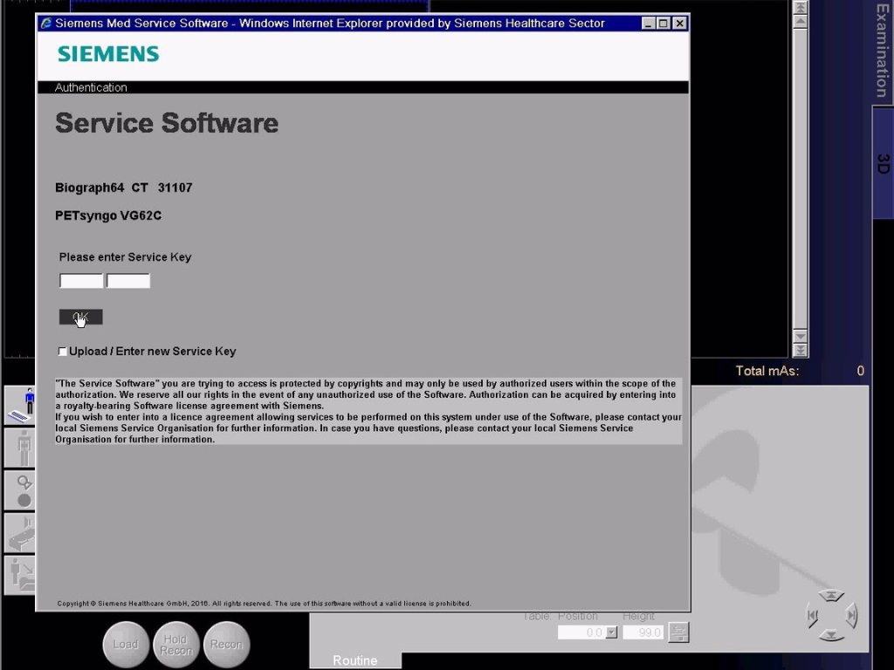Click the first Service Key input box
Viewport: 894px width, 670px height.
(x=81, y=281)
